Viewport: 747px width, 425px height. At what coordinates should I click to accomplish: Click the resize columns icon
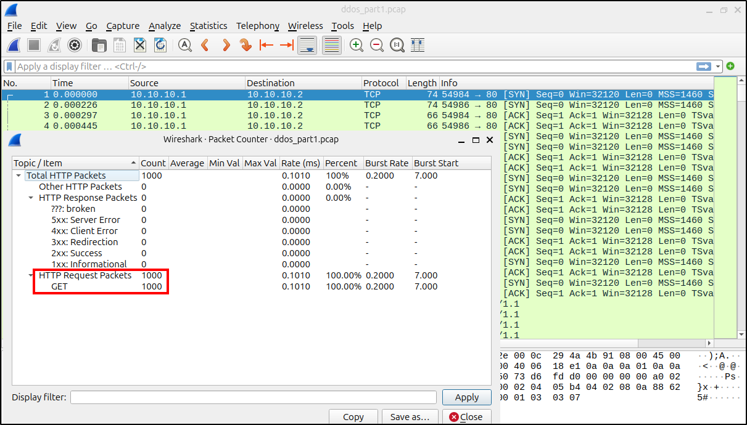click(x=418, y=45)
